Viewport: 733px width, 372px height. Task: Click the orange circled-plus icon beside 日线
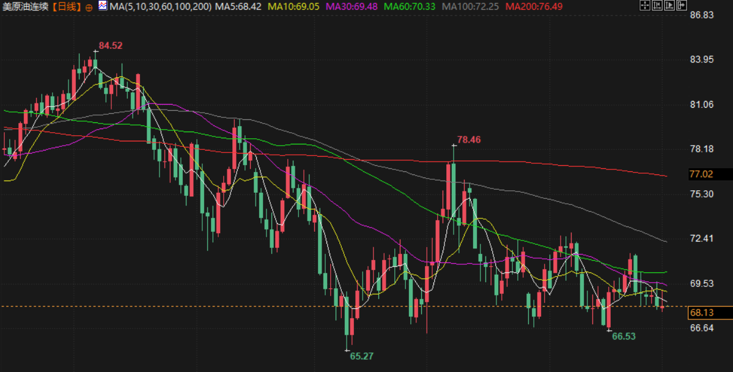tap(89, 7)
